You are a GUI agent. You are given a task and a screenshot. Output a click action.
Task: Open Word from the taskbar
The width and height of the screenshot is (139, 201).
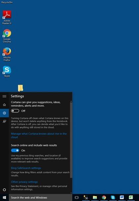(x=122, y=197)
